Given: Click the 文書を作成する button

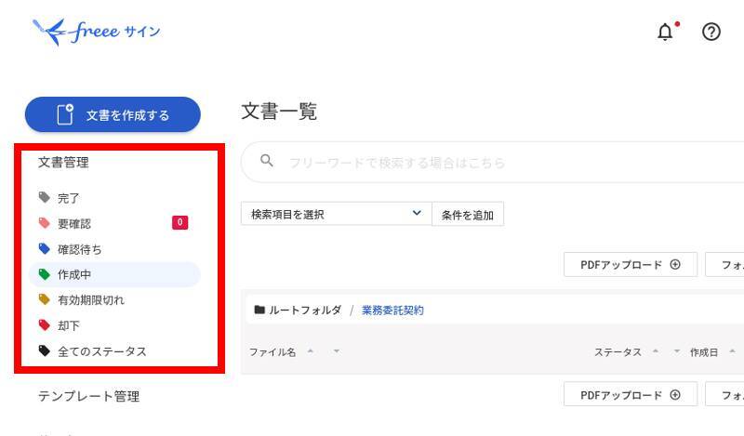Looking at the screenshot, I should (113, 115).
